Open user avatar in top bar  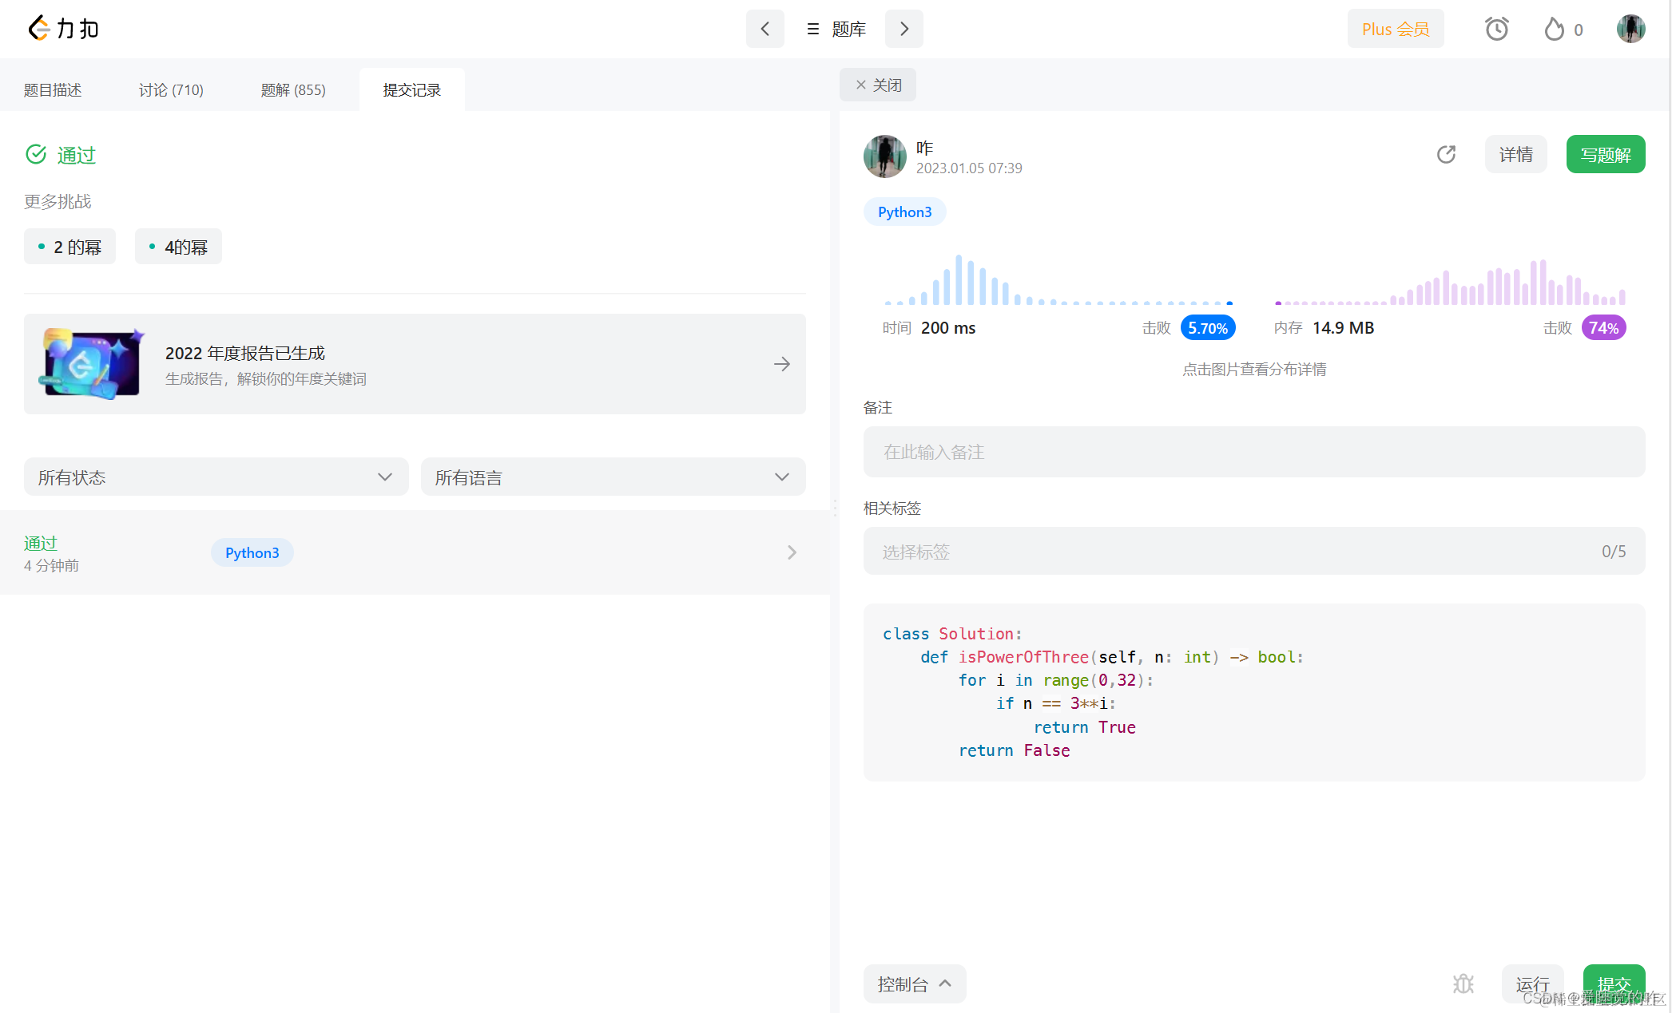[1630, 29]
